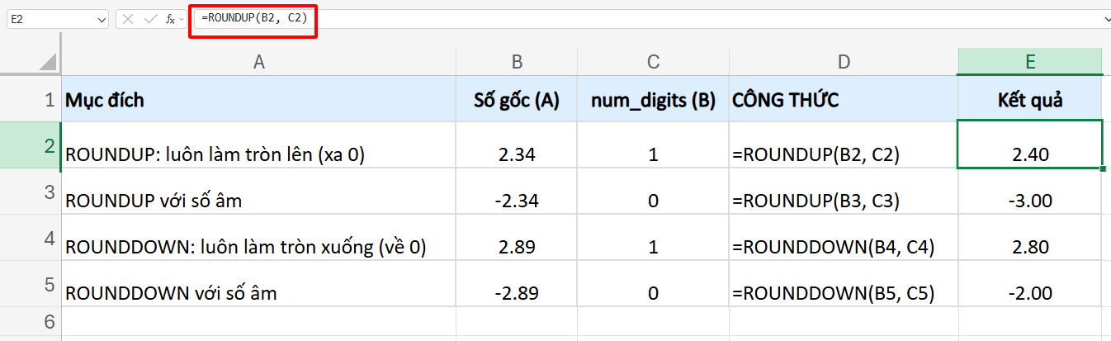Click cell containing =ROUNDDOWN(B4, C4)
1111x341 pixels.
pyautogui.click(x=833, y=246)
